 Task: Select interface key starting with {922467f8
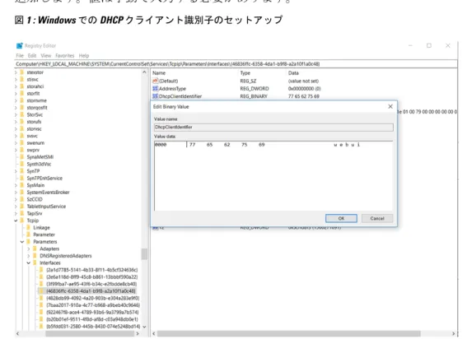[x=92, y=312]
